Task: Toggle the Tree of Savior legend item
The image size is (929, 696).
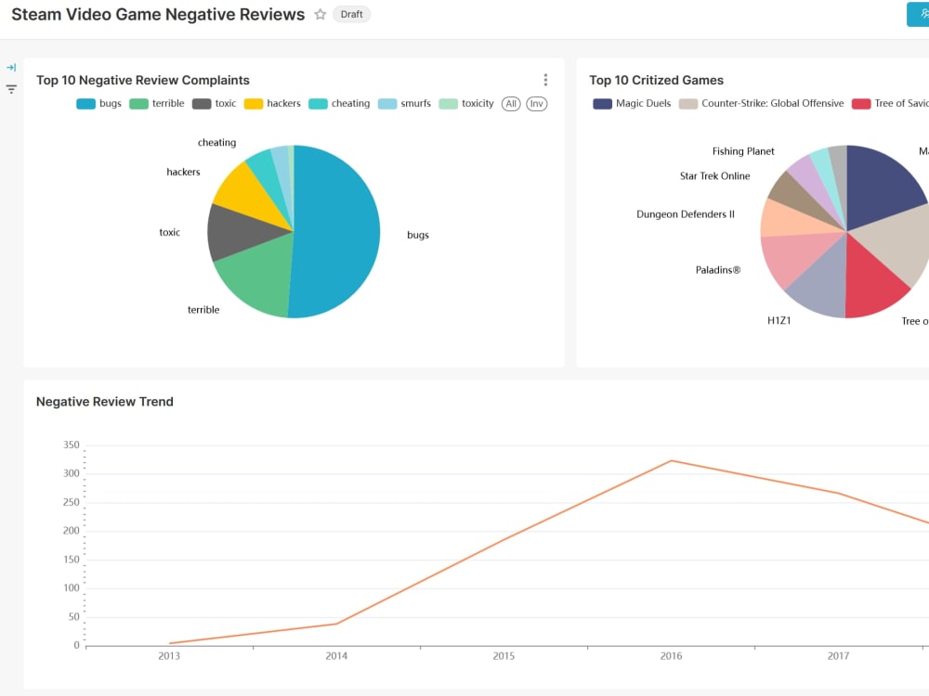Action: [906, 103]
